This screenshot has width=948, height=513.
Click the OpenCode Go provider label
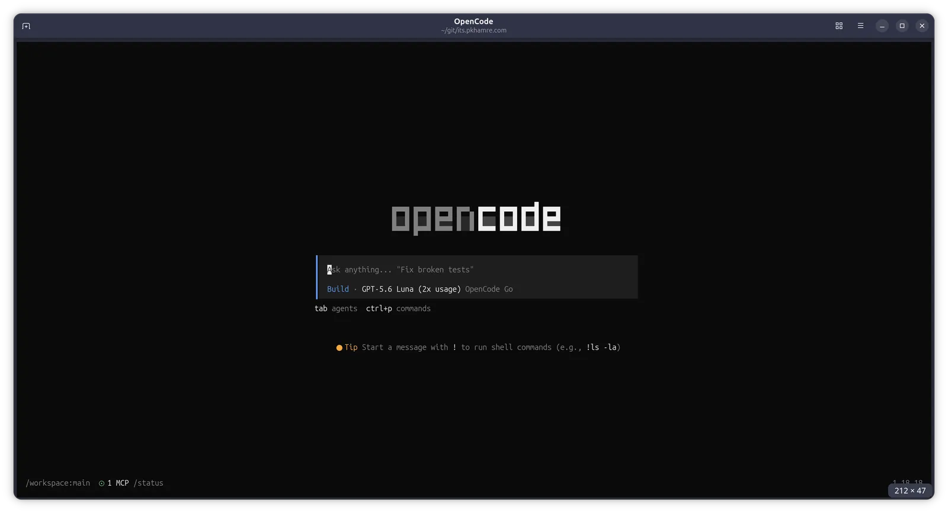489,289
